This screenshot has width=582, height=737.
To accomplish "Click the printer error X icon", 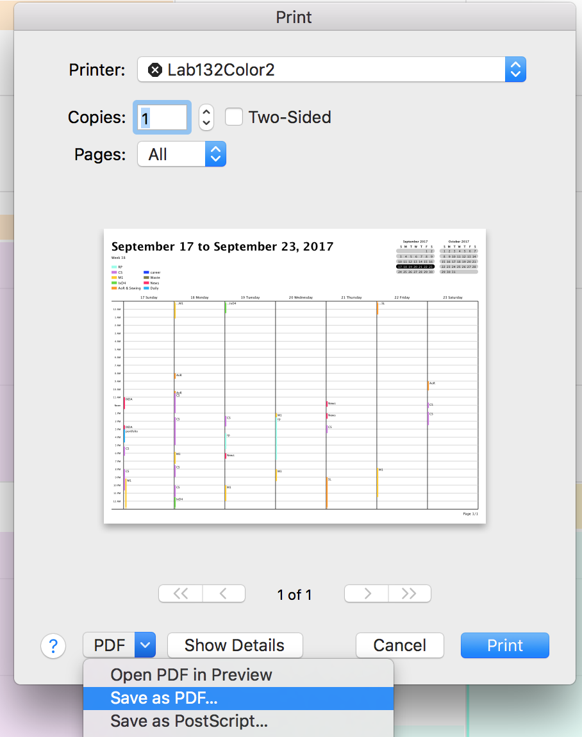I will tap(154, 70).
